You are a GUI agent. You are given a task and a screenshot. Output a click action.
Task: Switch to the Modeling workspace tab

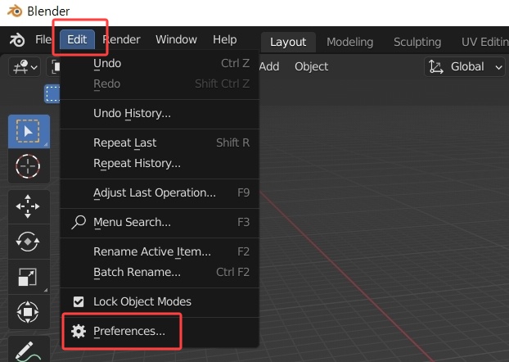tap(350, 42)
